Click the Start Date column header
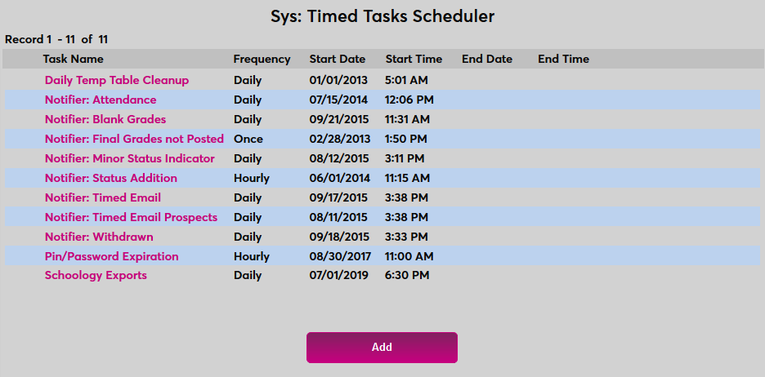Screen dimensions: 765x377 click(x=338, y=59)
